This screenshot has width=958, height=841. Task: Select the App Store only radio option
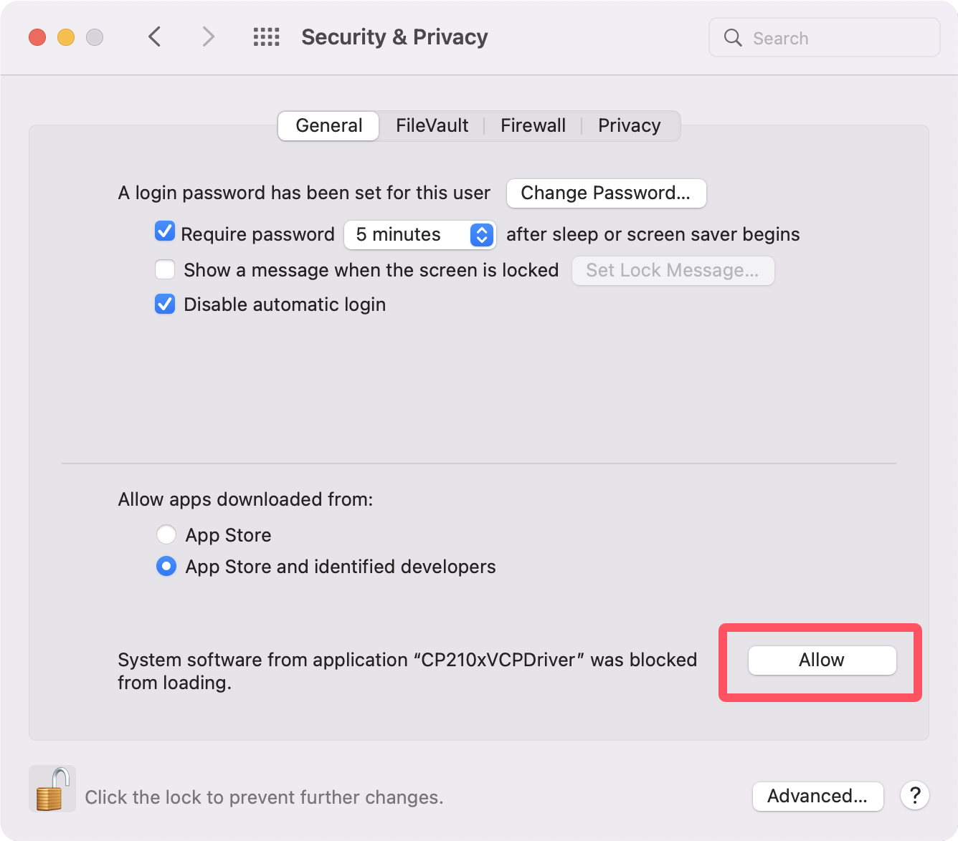pyautogui.click(x=166, y=534)
